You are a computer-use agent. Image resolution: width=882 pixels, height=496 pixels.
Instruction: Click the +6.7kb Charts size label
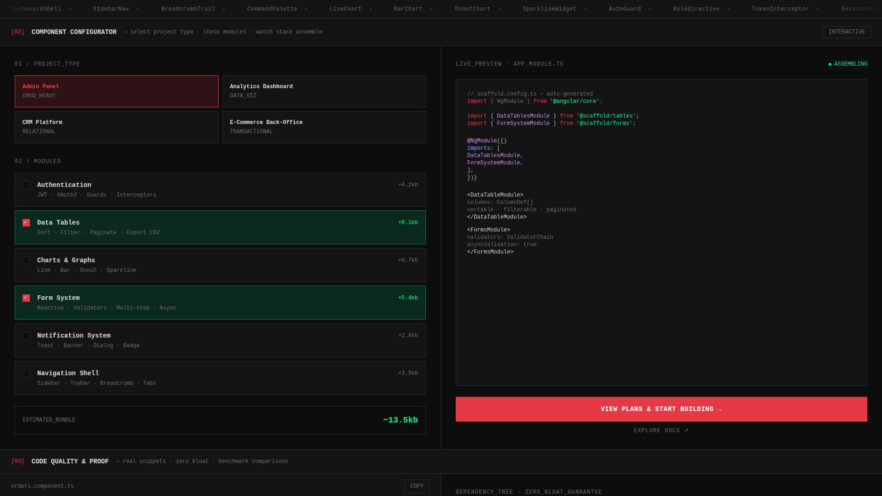[x=408, y=260]
